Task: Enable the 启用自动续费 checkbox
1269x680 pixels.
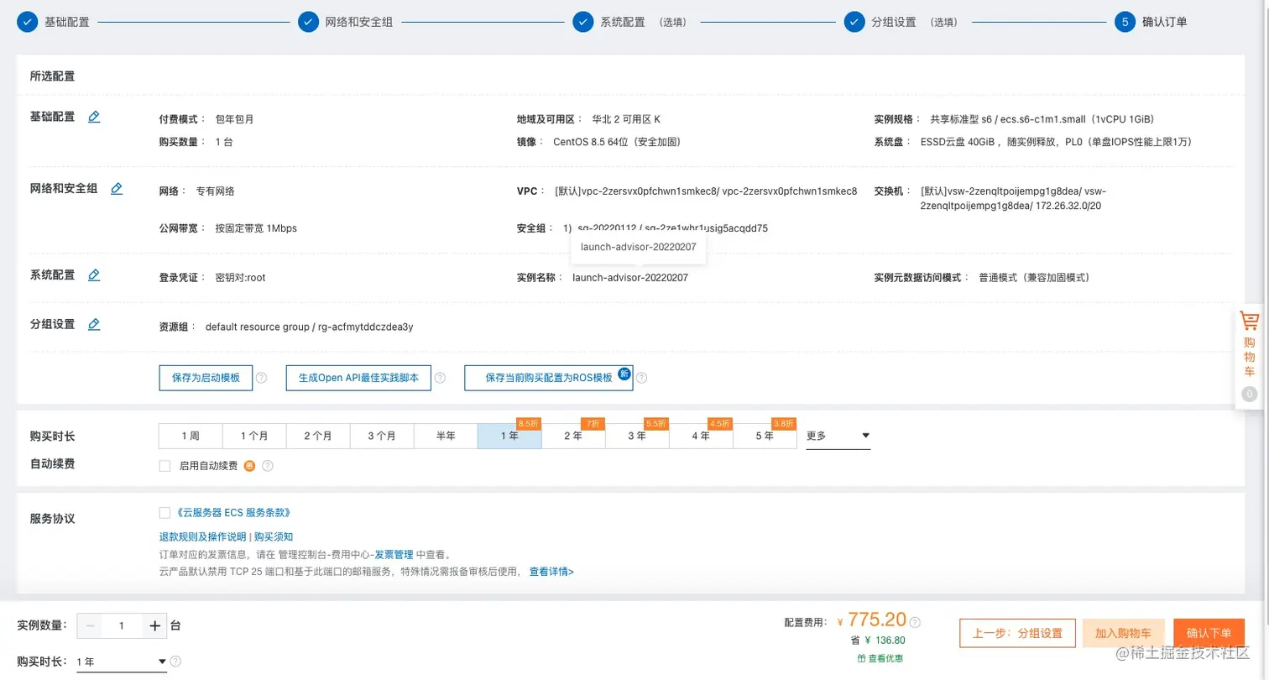Action: tap(164, 466)
